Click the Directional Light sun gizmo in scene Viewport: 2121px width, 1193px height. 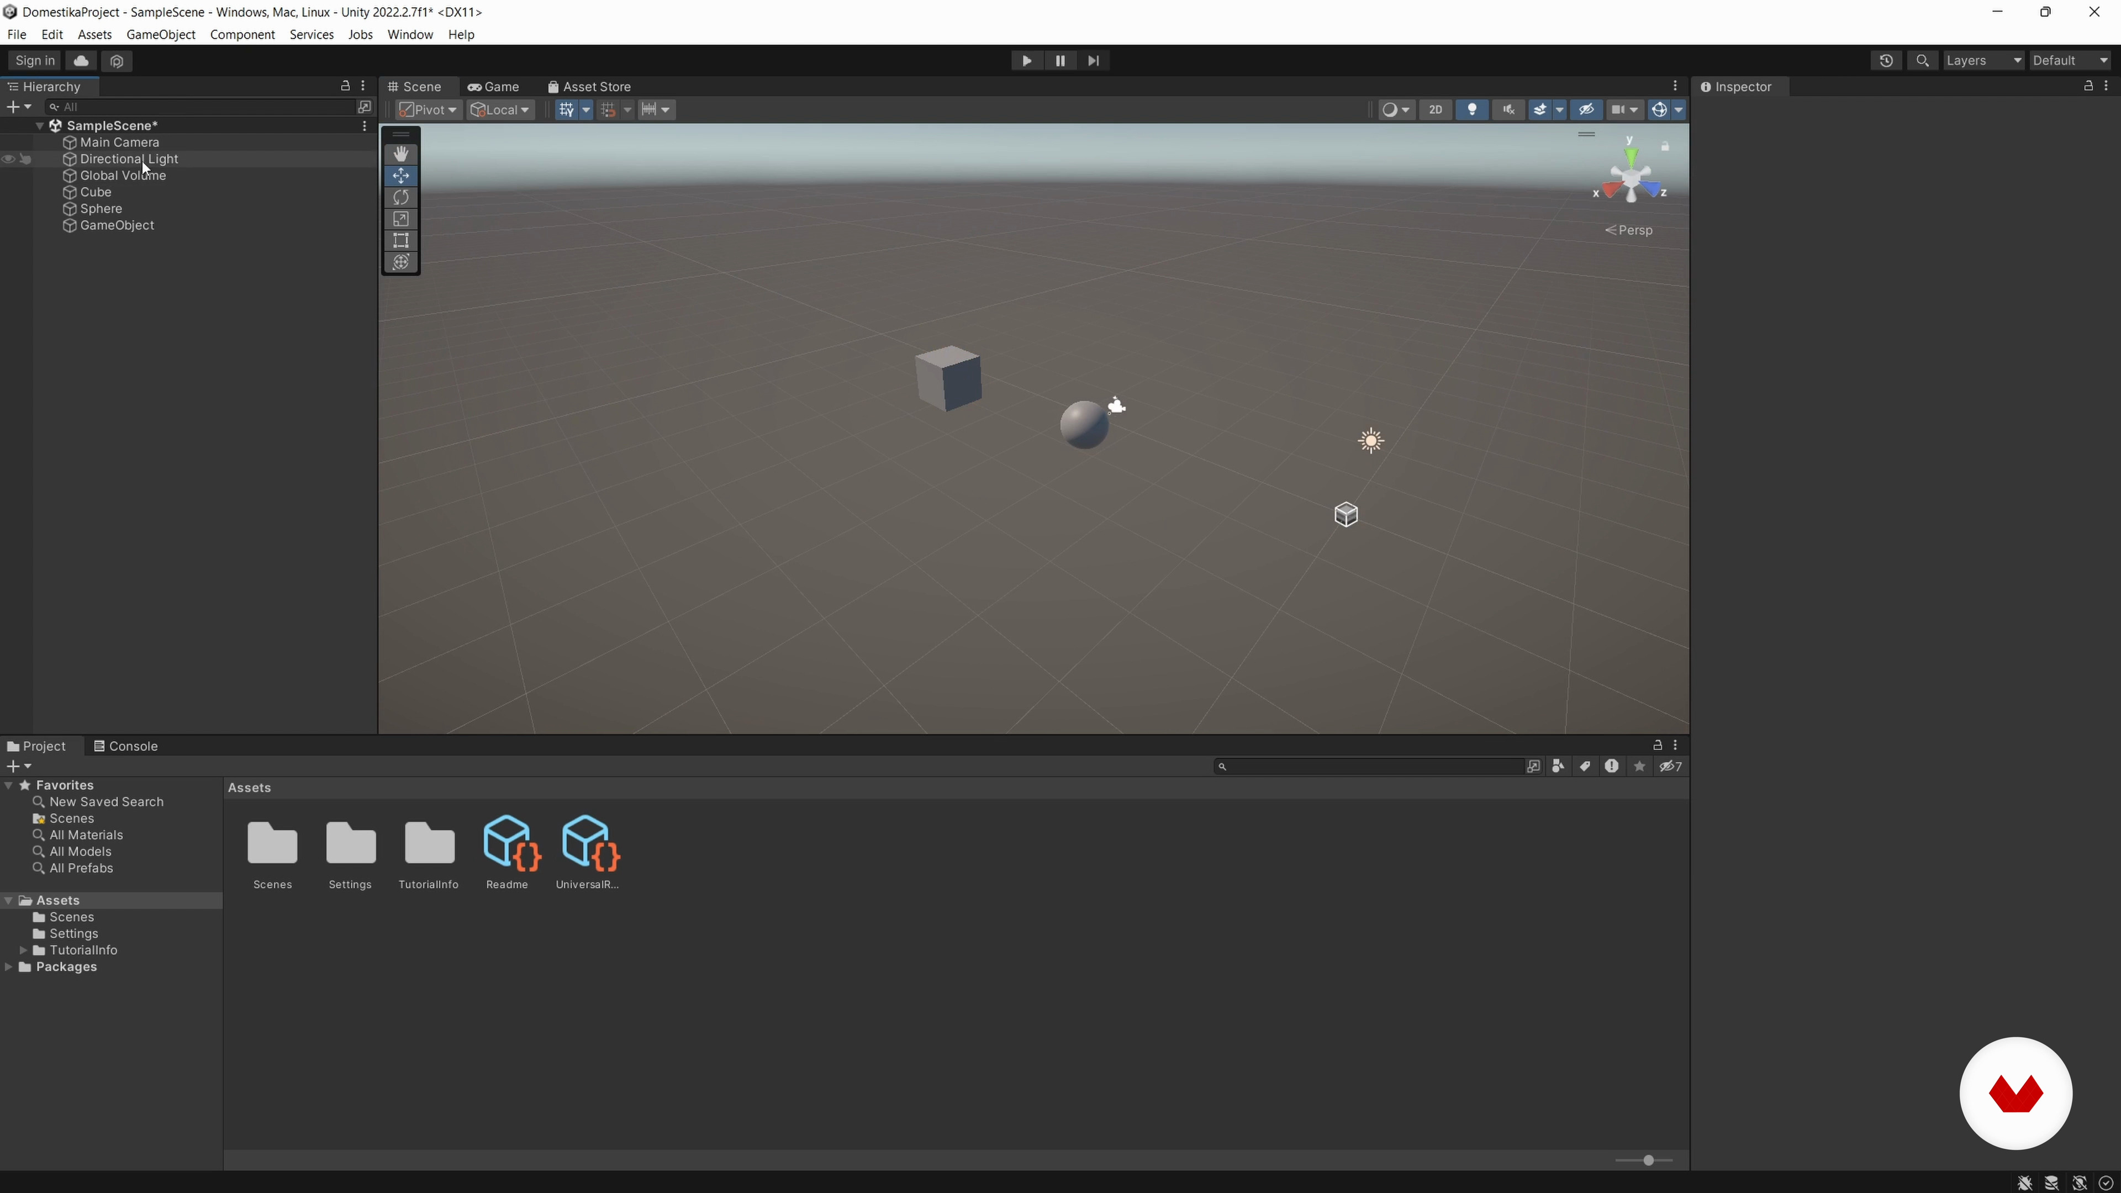click(x=1371, y=441)
